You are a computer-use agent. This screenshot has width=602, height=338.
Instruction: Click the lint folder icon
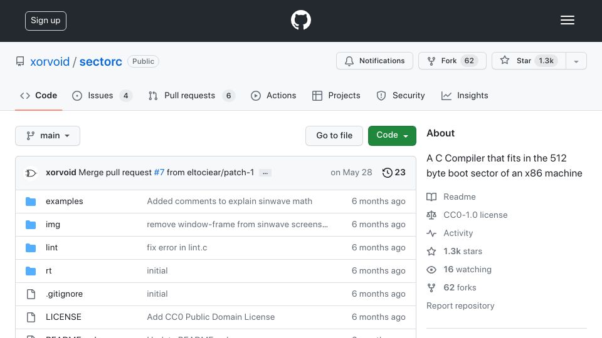click(31, 248)
